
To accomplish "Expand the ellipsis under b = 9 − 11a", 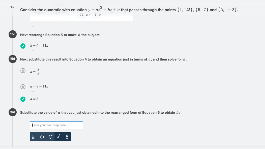I will (32, 51).
